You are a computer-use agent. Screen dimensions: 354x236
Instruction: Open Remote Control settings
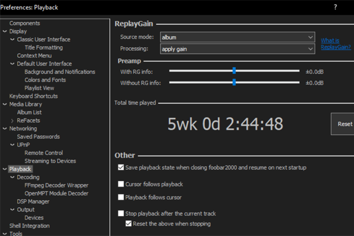tap(44, 153)
